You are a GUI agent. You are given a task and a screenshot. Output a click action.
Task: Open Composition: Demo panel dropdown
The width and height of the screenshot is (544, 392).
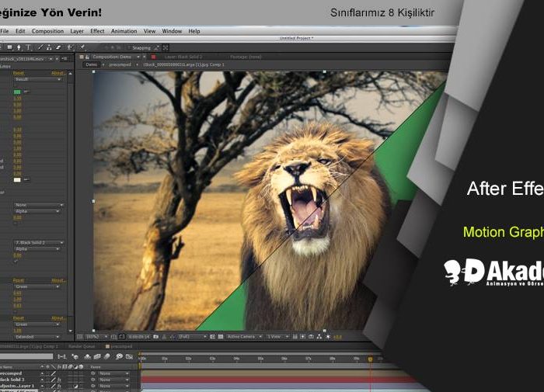point(138,57)
